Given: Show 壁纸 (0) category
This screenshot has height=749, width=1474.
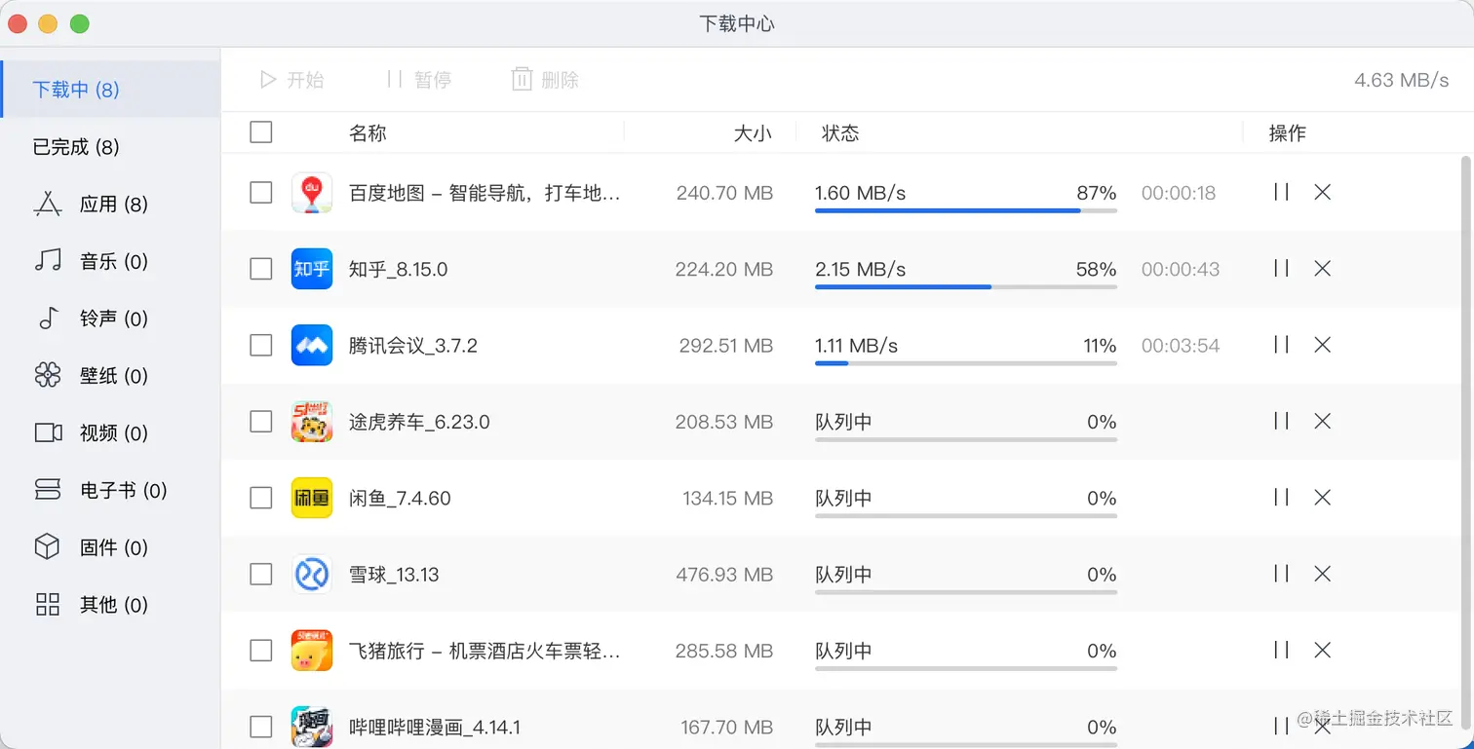Looking at the screenshot, I should (110, 376).
